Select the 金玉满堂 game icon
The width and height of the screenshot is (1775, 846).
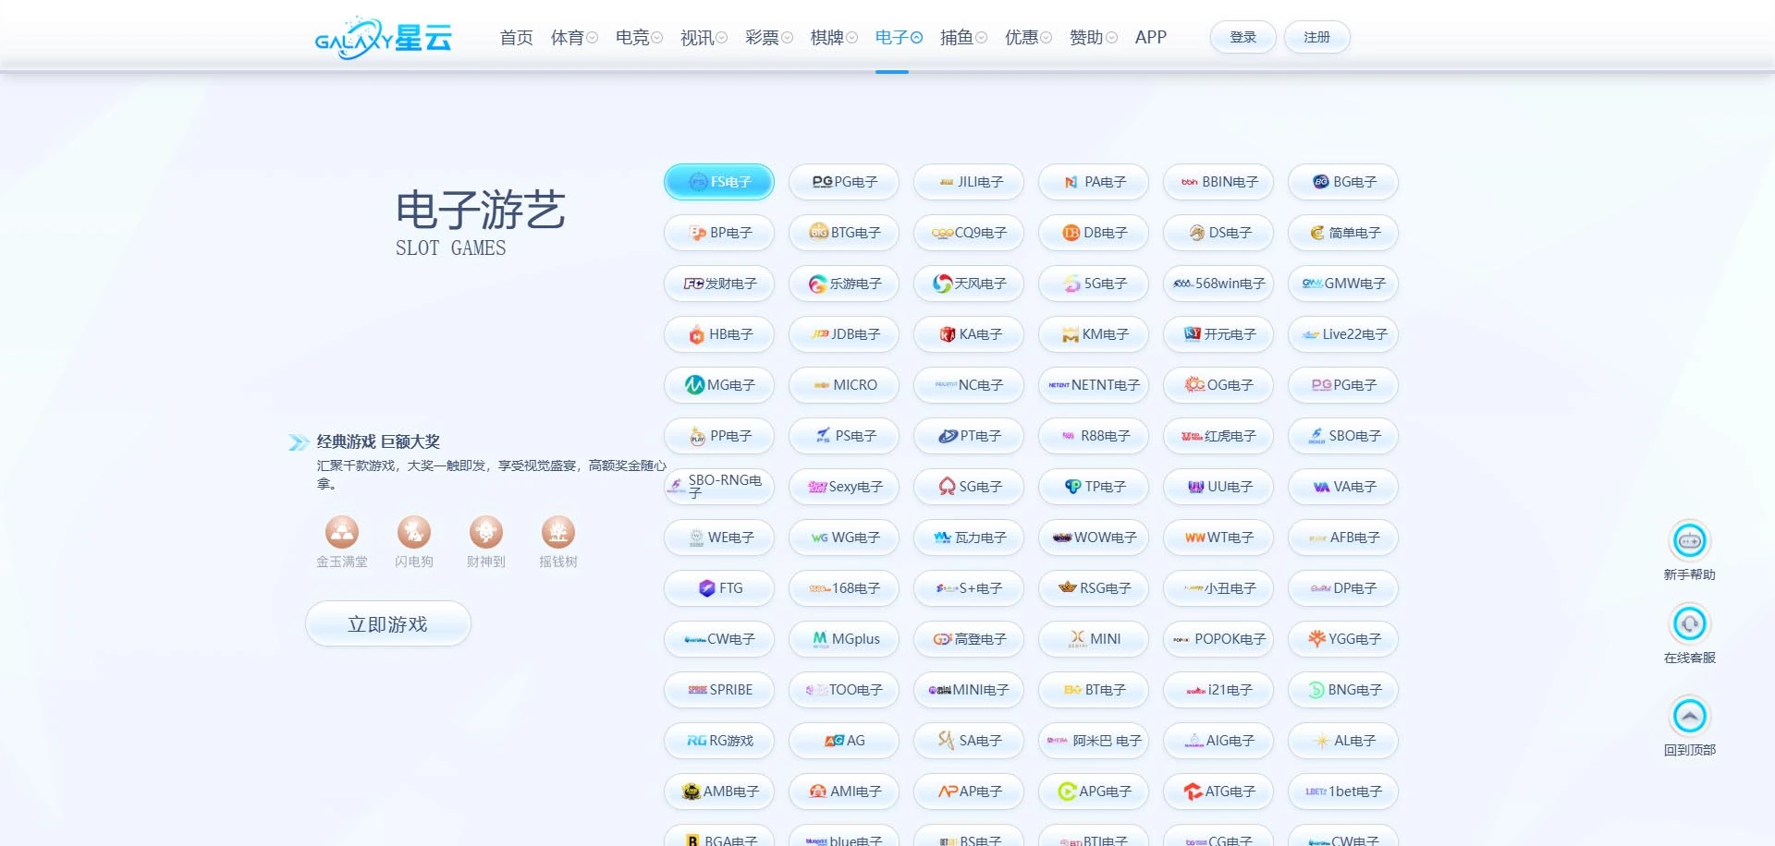[342, 534]
